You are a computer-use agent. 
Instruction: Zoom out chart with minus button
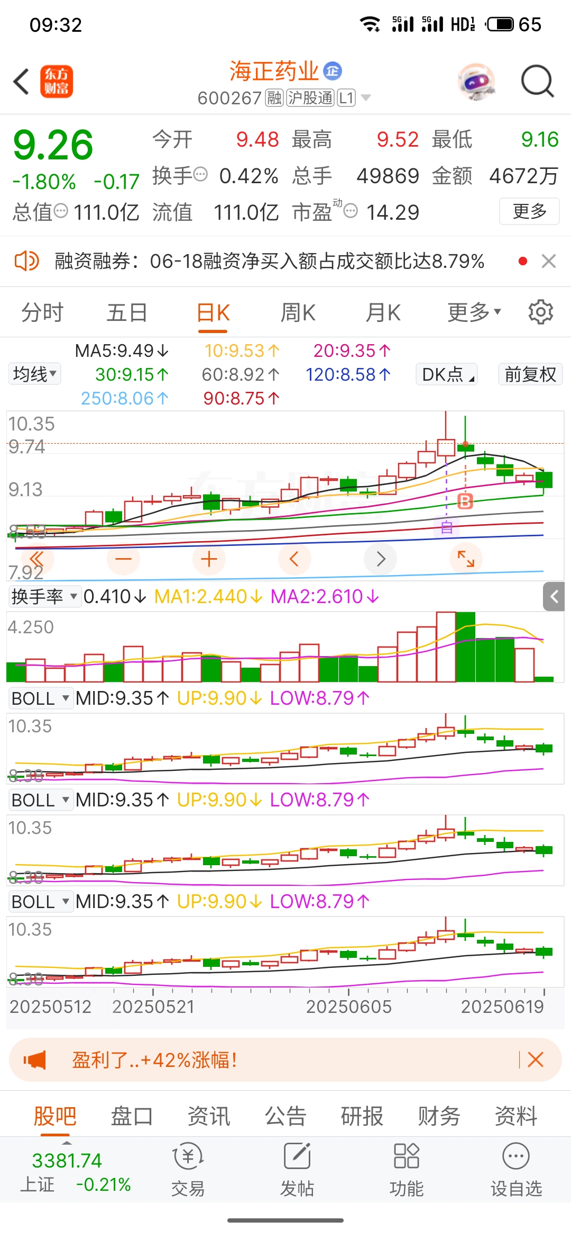pyautogui.click(x=123, y=559)
